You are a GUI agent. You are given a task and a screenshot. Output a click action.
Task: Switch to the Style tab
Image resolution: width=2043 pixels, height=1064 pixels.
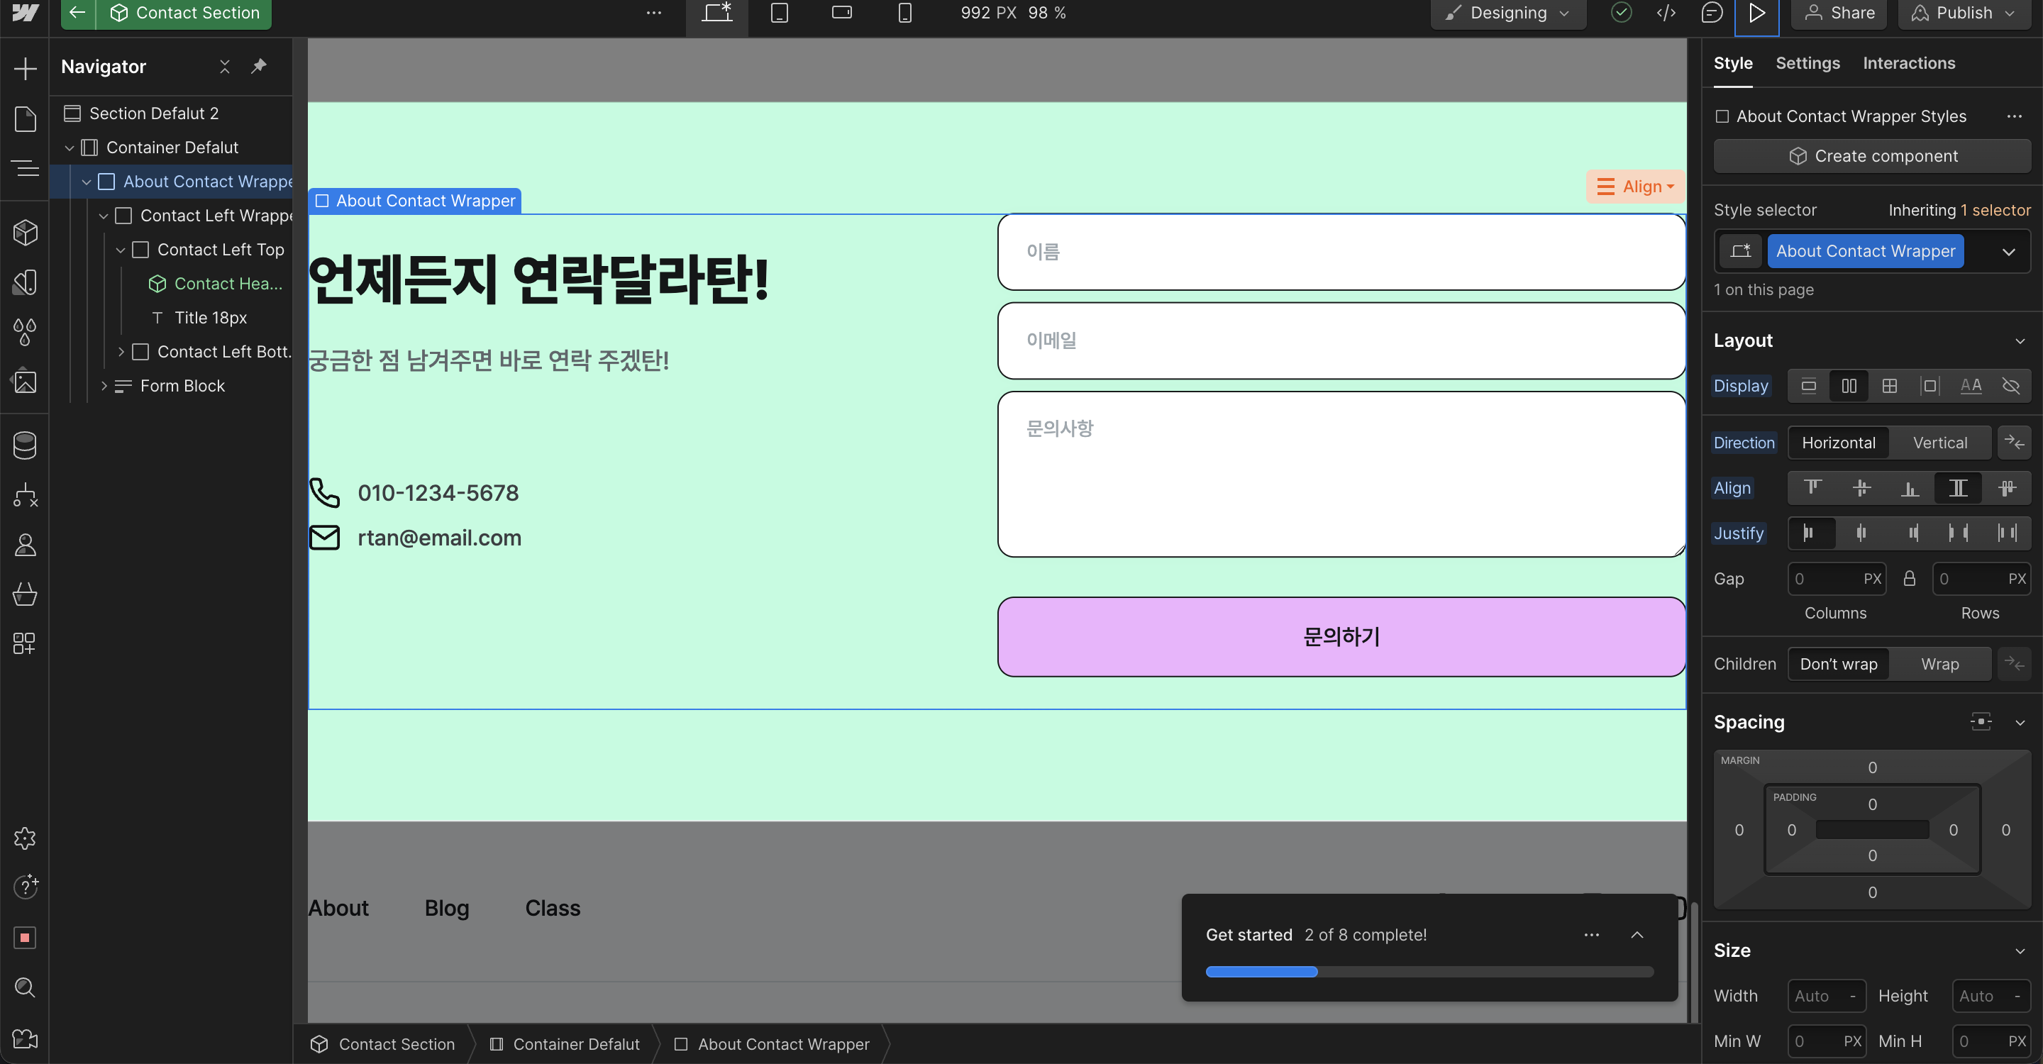point(1733,63)
